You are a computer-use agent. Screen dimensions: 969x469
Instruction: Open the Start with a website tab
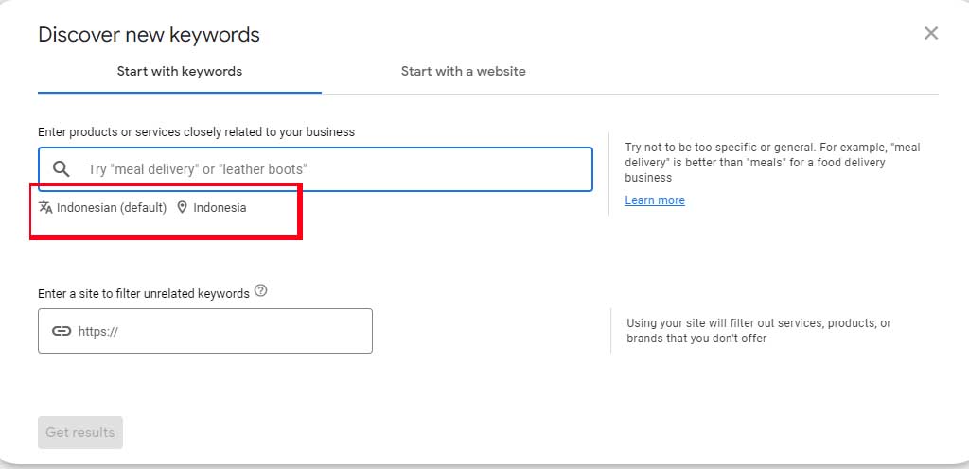464,72
